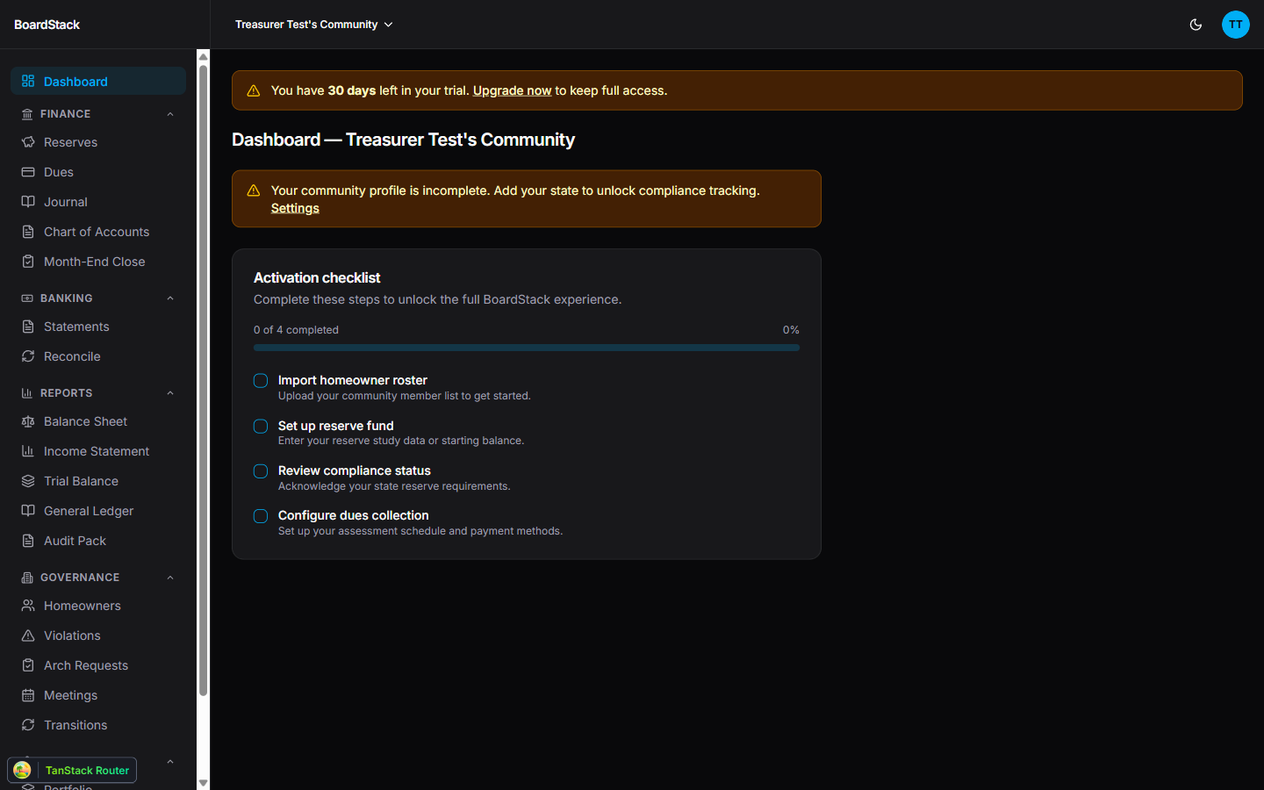Click the sidebar vertical scrollbar thumb

coord(203,380)
